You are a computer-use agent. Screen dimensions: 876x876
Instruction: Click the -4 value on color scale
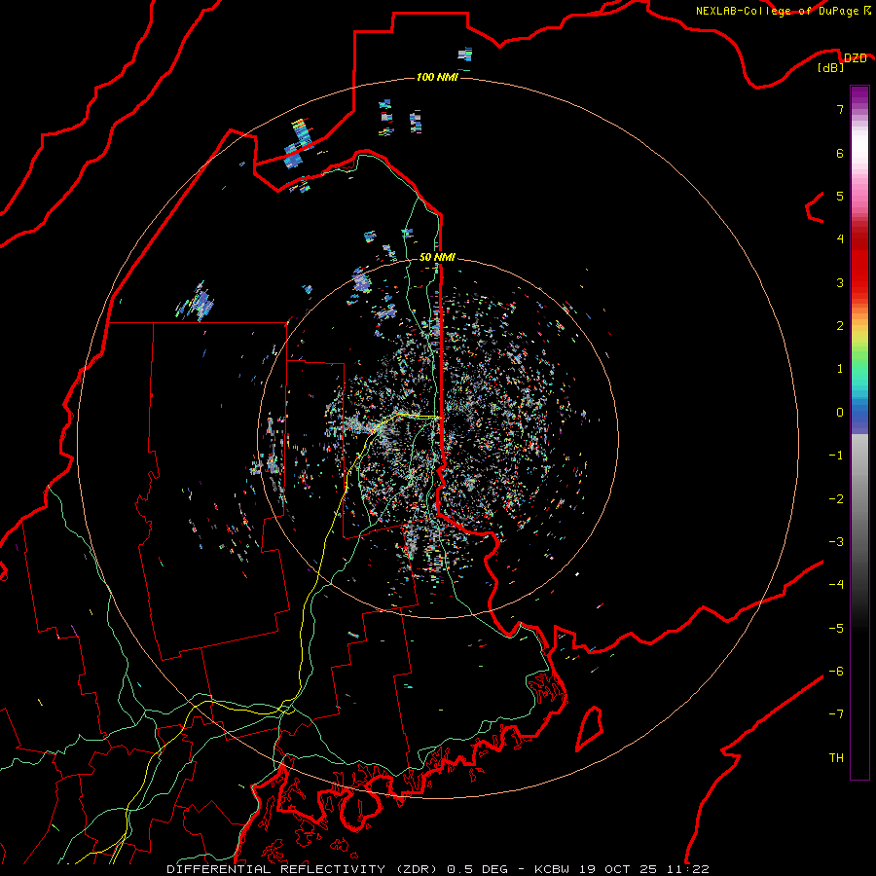[x=836, y=585]
